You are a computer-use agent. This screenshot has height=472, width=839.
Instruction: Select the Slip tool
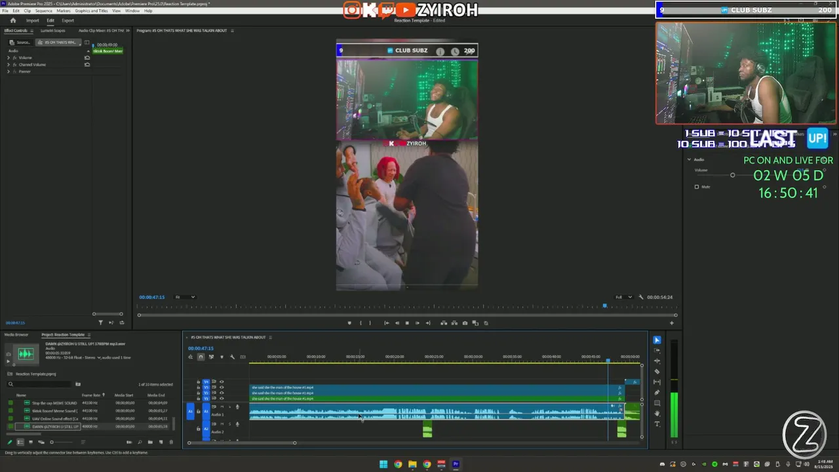click(657, 382)
